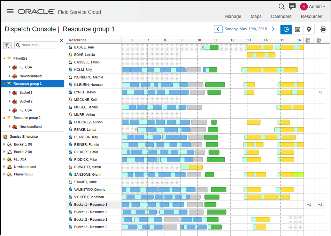Open the messages icon in the header

click(292, 6)
